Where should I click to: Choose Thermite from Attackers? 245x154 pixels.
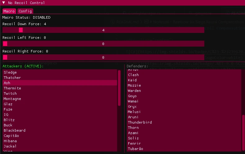(60, 88)
